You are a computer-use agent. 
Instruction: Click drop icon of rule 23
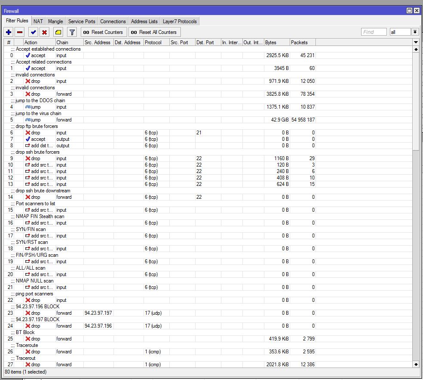(x=28, y=313)
